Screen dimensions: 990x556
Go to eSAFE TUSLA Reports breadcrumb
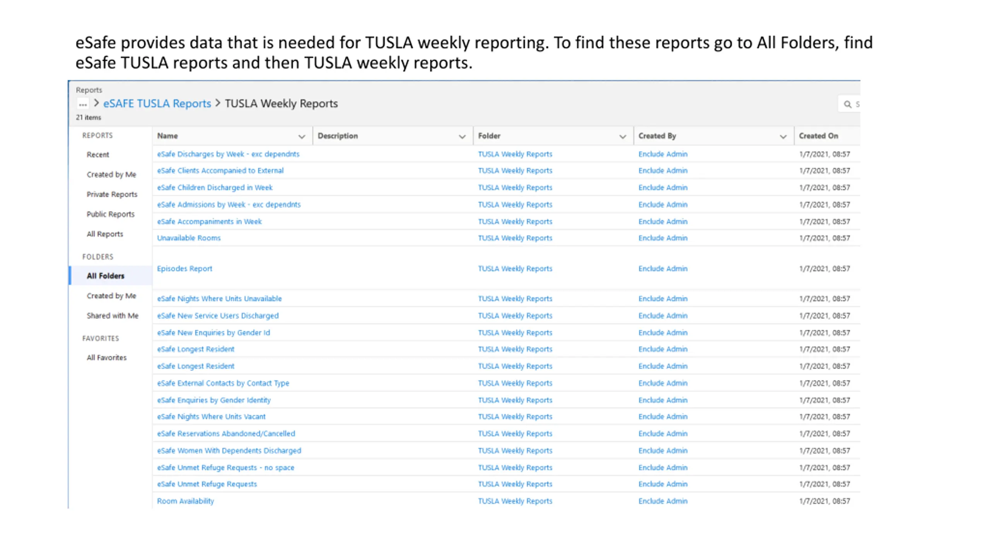(157, 103)
